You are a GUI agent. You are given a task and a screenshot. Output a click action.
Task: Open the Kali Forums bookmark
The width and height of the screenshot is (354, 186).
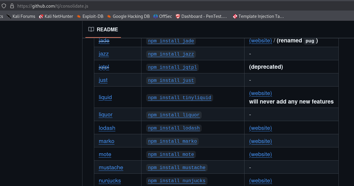click(x=21, y=16)
